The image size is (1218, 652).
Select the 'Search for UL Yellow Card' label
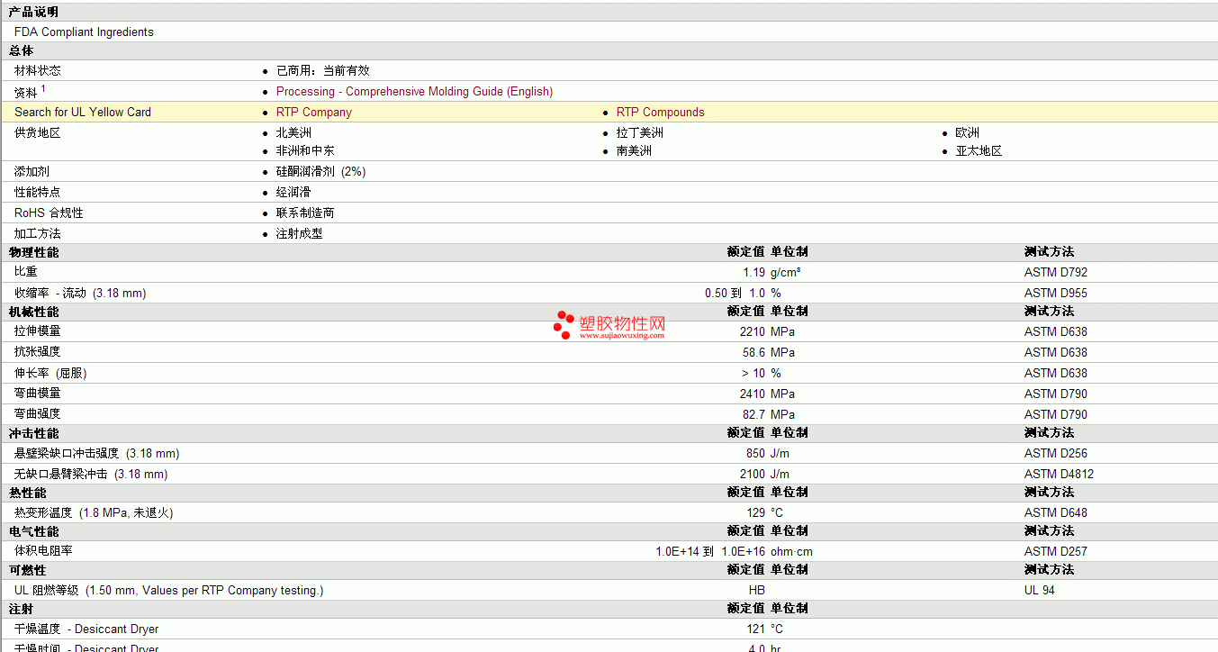click(83, 113)
